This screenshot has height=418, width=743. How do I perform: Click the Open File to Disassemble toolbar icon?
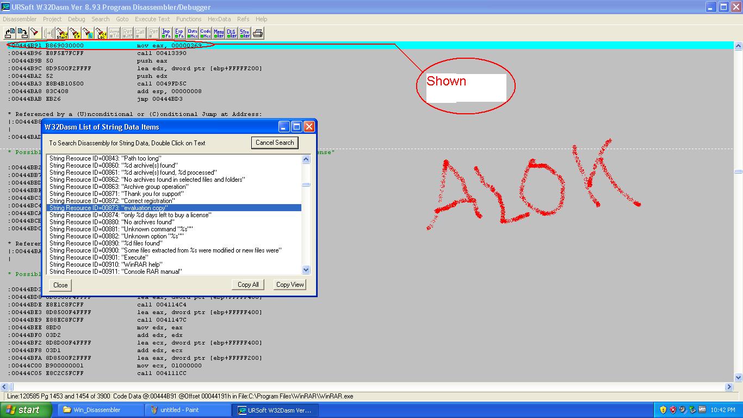click(9, 33)
